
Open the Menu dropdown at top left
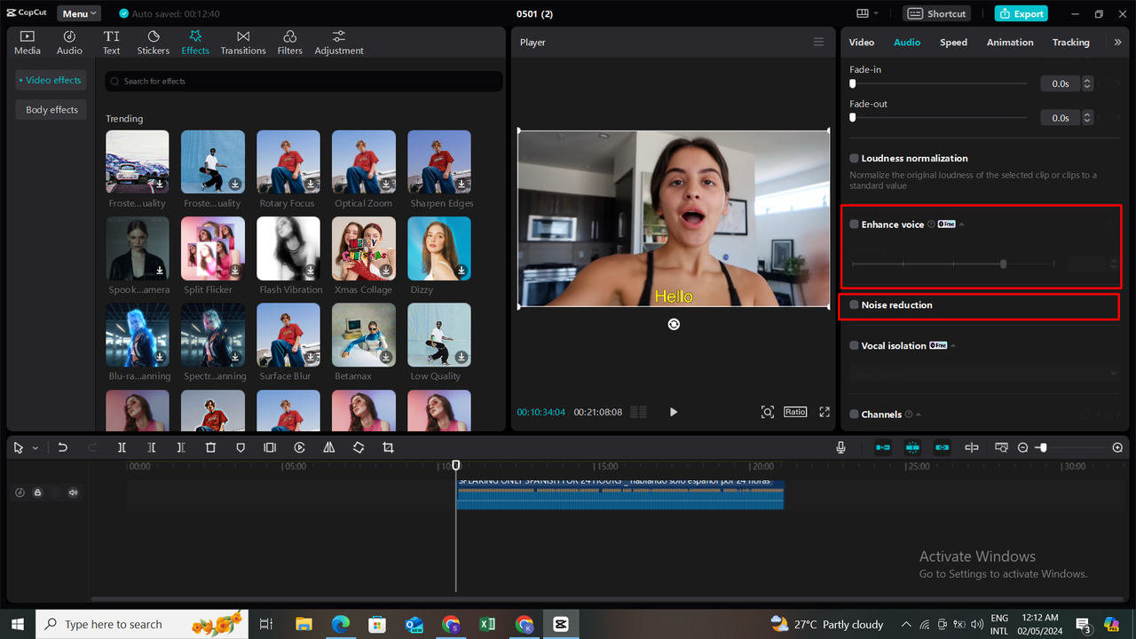tap(78, 12)
